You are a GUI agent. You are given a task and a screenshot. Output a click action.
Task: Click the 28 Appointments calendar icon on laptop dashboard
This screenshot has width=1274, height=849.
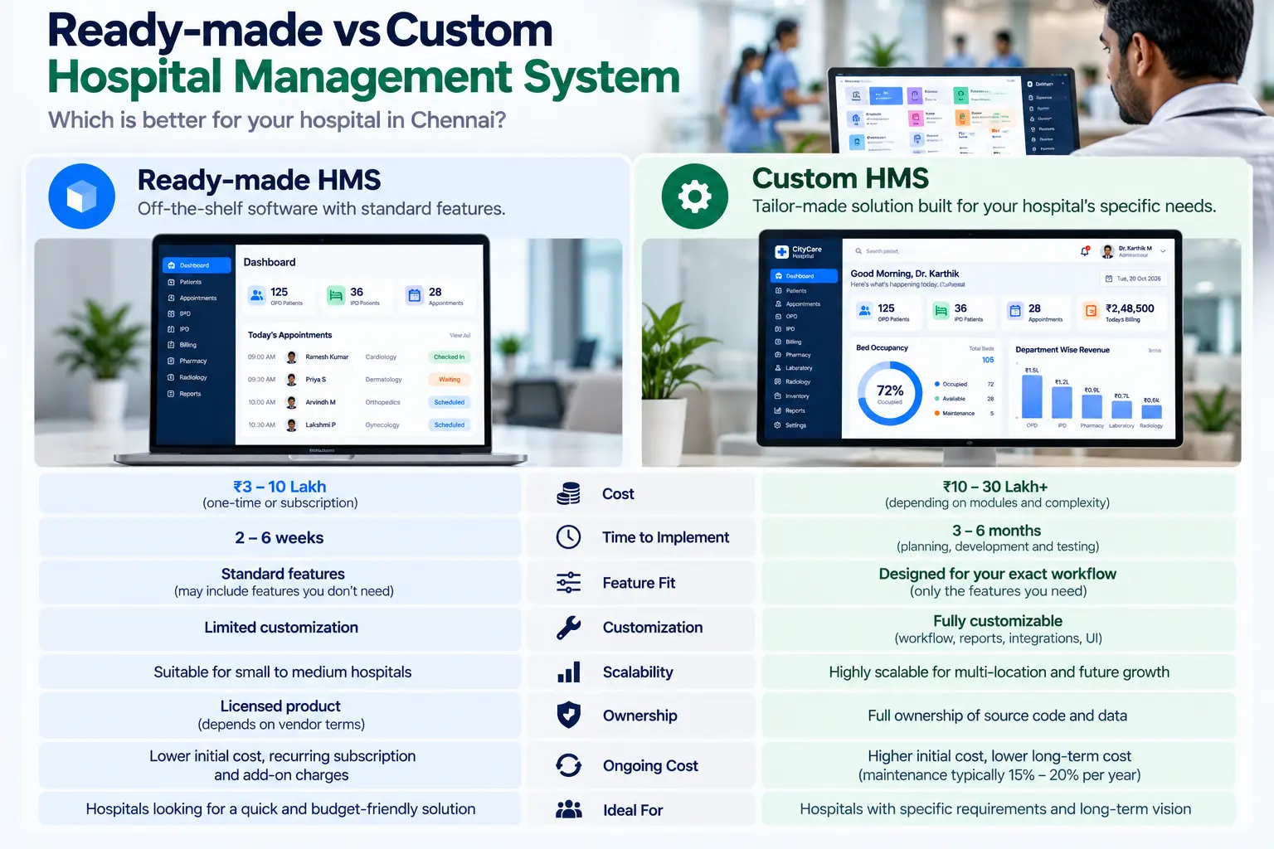(x=415, y=295)
